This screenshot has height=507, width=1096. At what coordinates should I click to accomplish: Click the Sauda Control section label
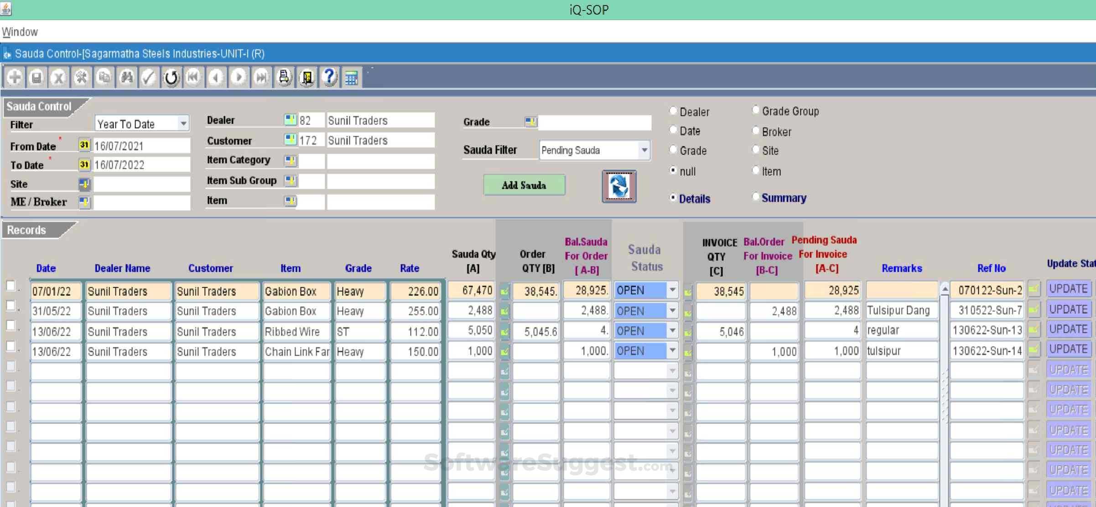[39, 106]
